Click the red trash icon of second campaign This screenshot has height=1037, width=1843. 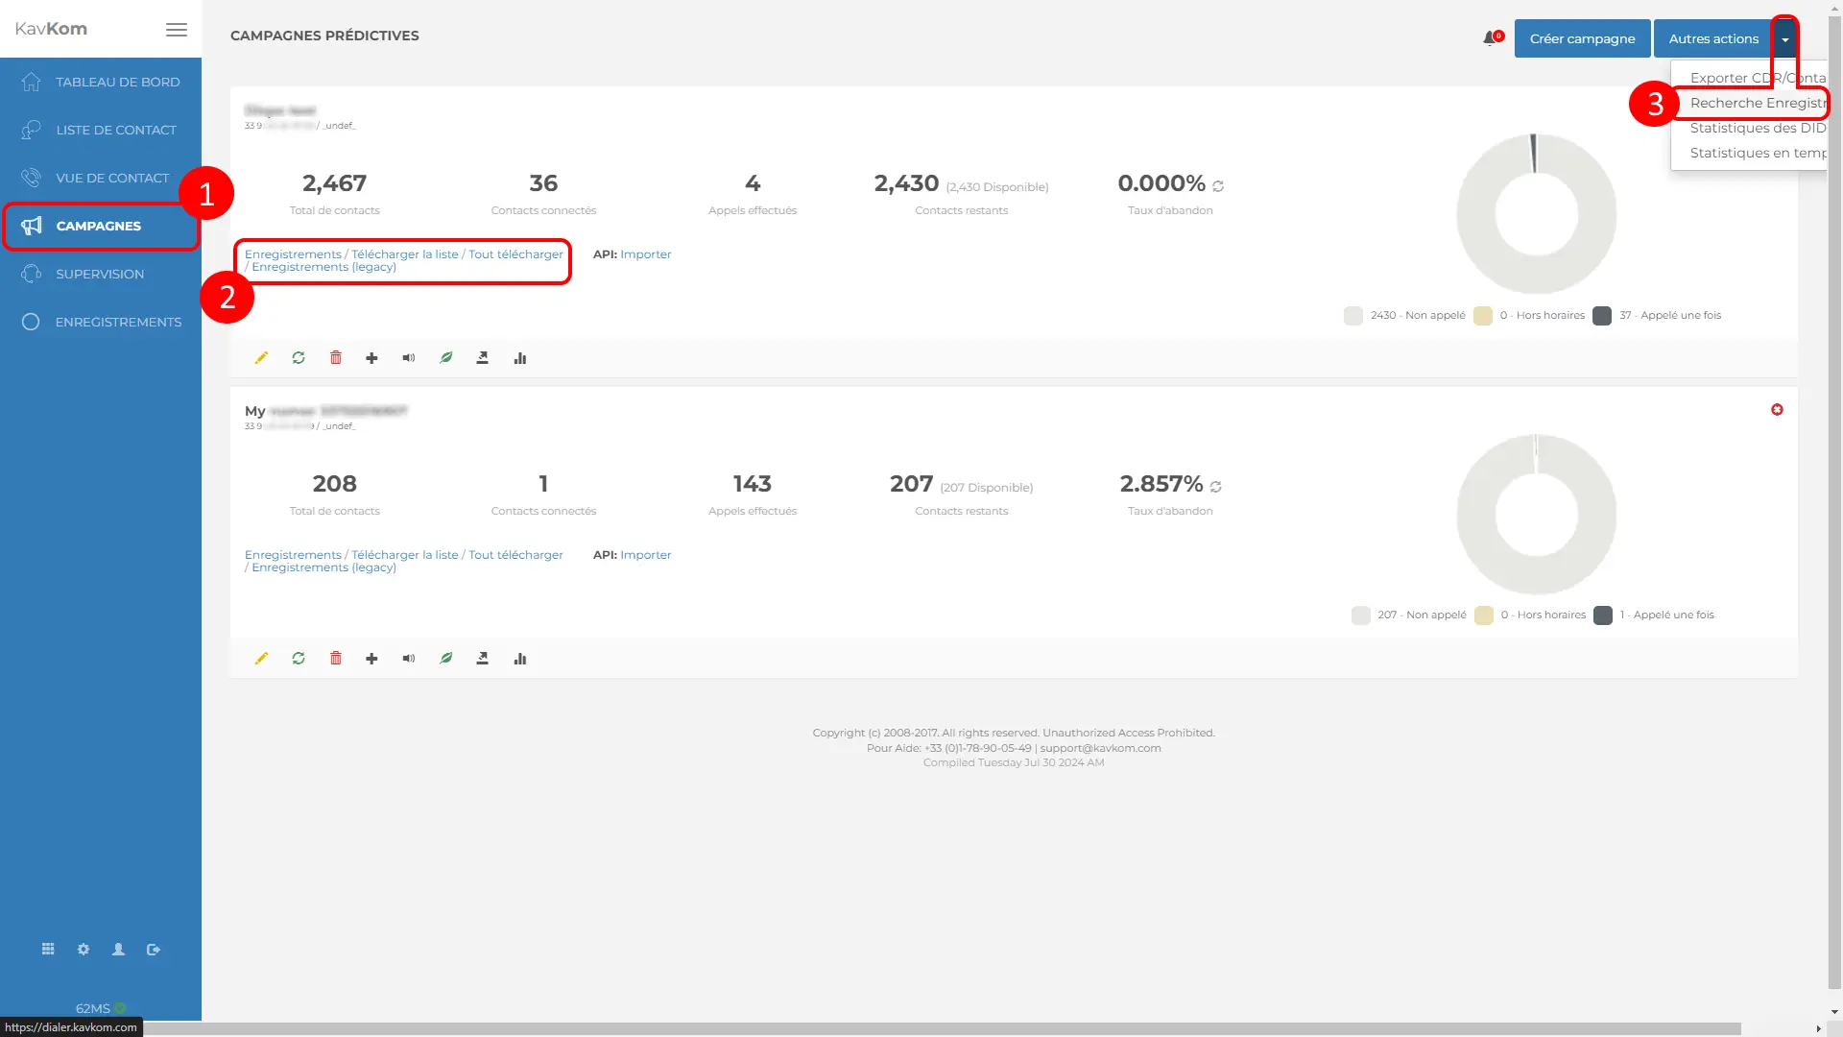336,659
